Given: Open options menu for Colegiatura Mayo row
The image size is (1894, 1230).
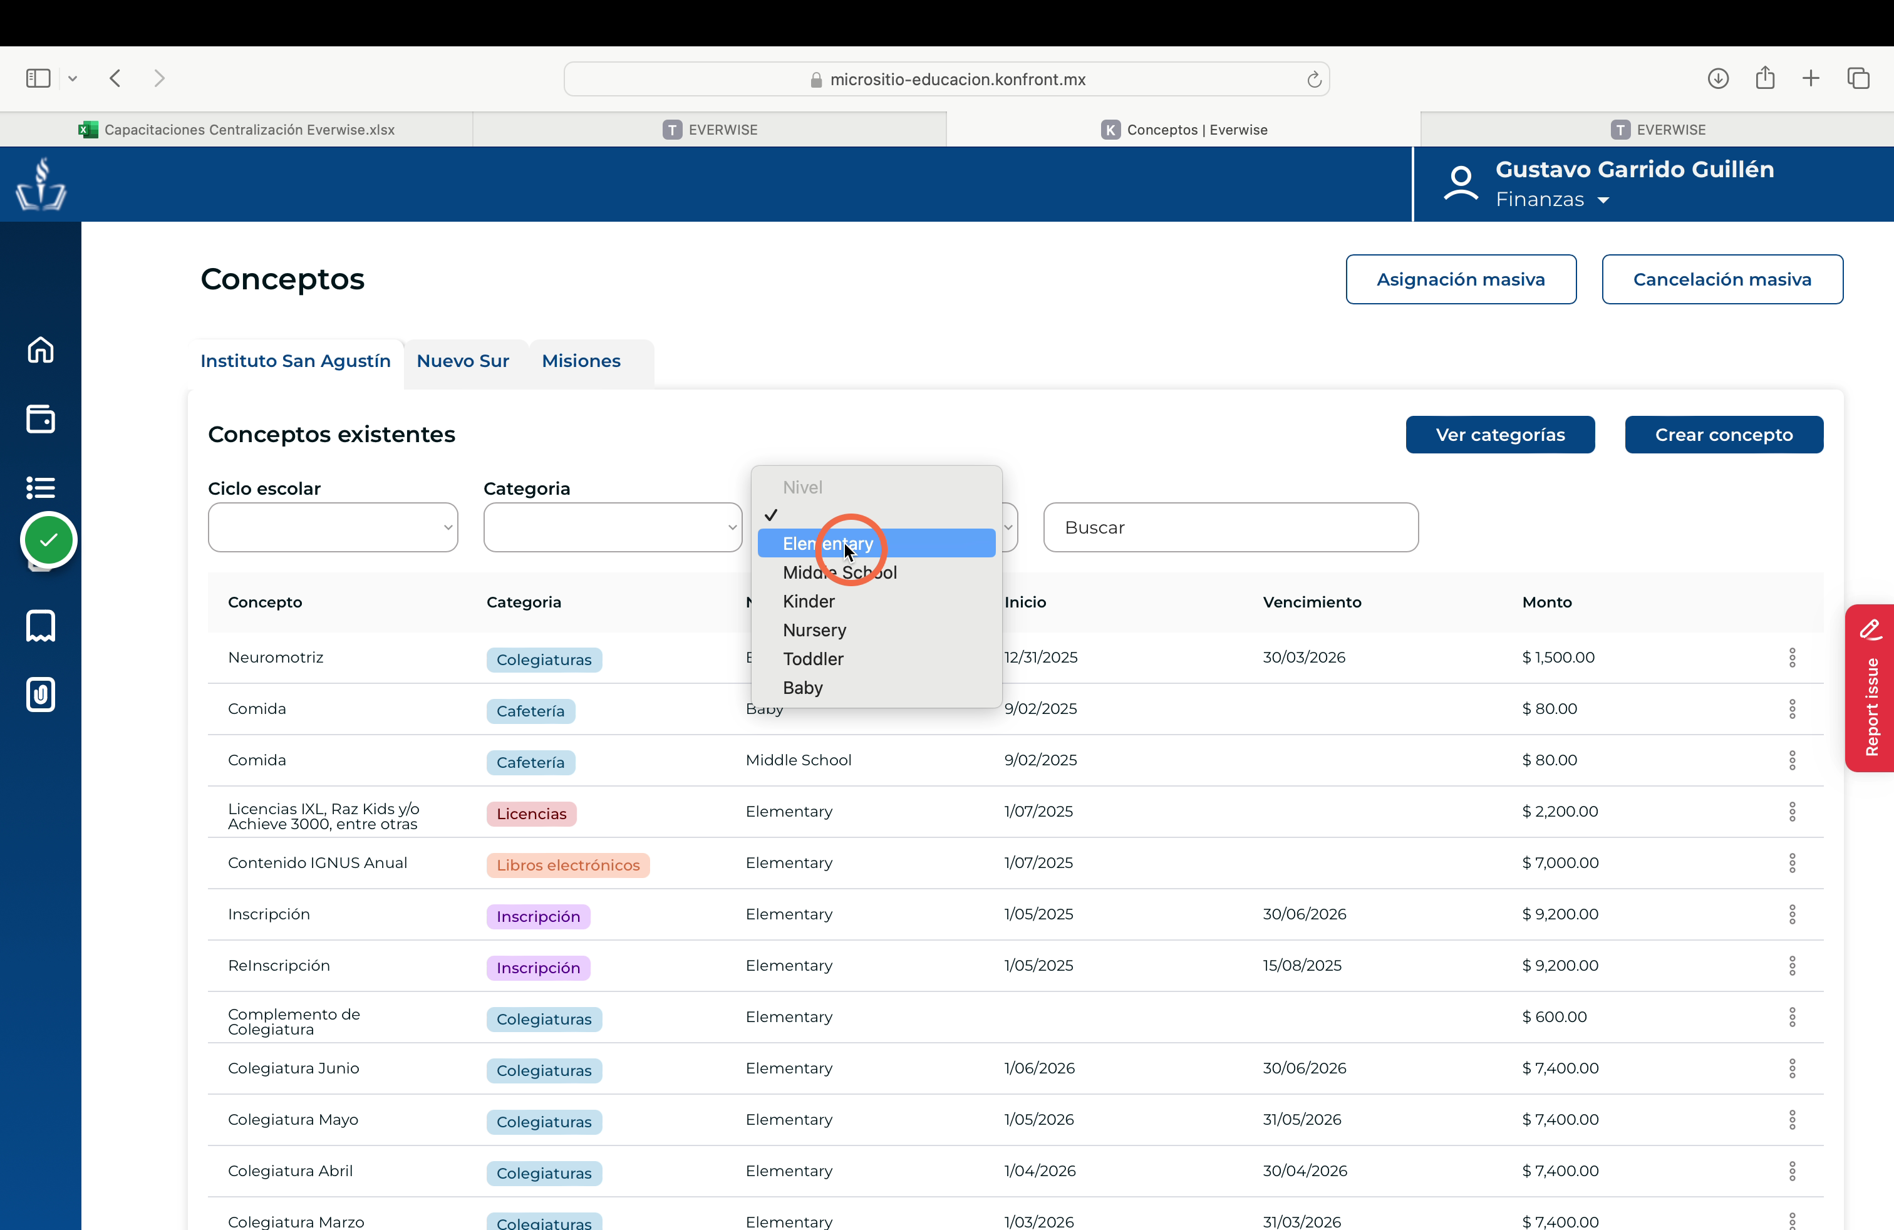Looking at the screenshot, I should click(1792, 1119).
